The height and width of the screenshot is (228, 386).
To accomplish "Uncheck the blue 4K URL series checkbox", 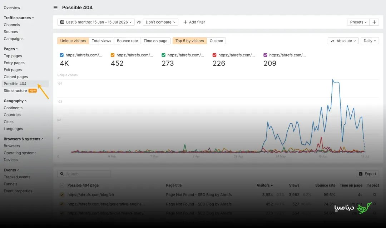I will pyautogui.click(x=61, y=55).
